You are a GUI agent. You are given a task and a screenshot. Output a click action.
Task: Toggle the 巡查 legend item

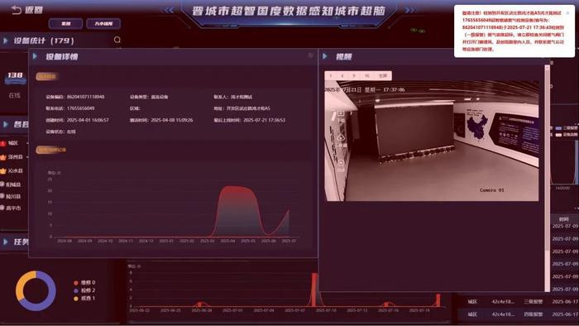(84, 299)
